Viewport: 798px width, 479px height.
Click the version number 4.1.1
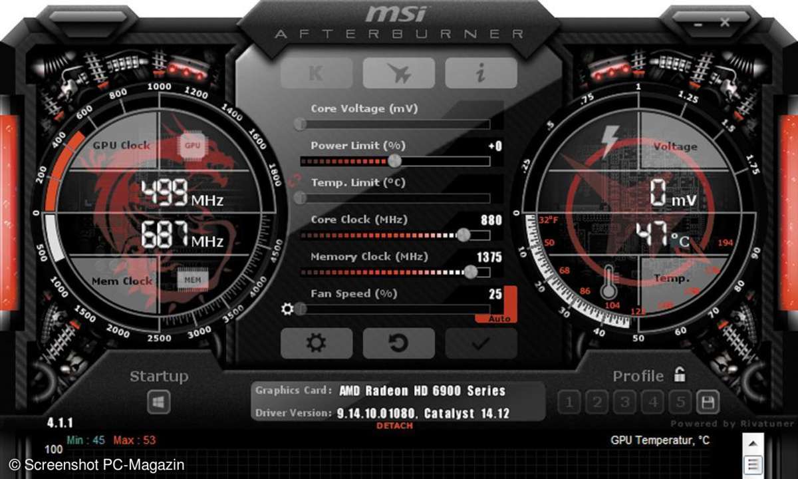tap(60, 423)
